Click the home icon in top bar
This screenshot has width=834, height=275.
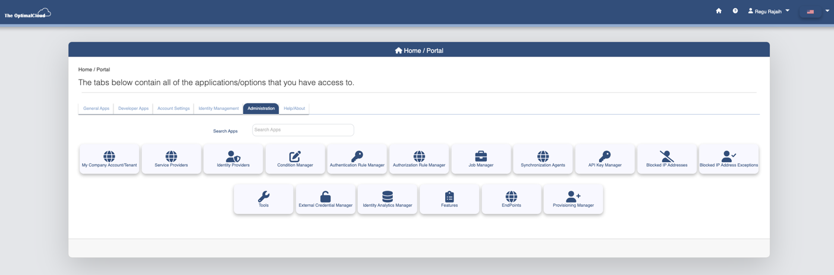pyautogui.click(x=719, y=11)
